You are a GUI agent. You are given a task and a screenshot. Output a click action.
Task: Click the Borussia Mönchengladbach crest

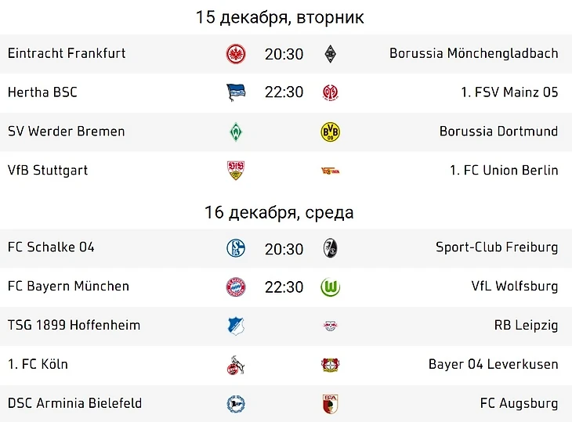[330, 54]
